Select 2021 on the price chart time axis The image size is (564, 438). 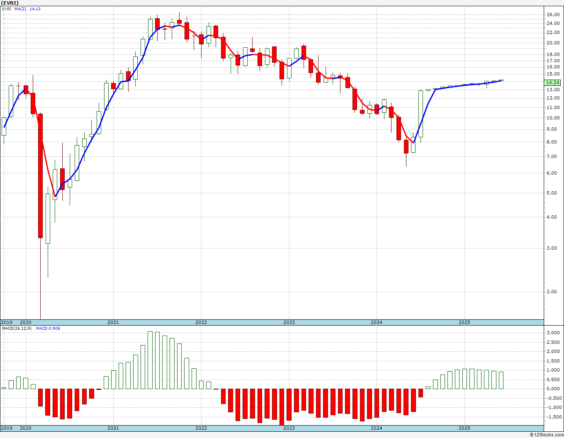tap(113, 322)
